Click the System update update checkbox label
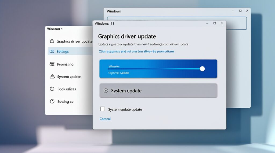 coord(125,109)
